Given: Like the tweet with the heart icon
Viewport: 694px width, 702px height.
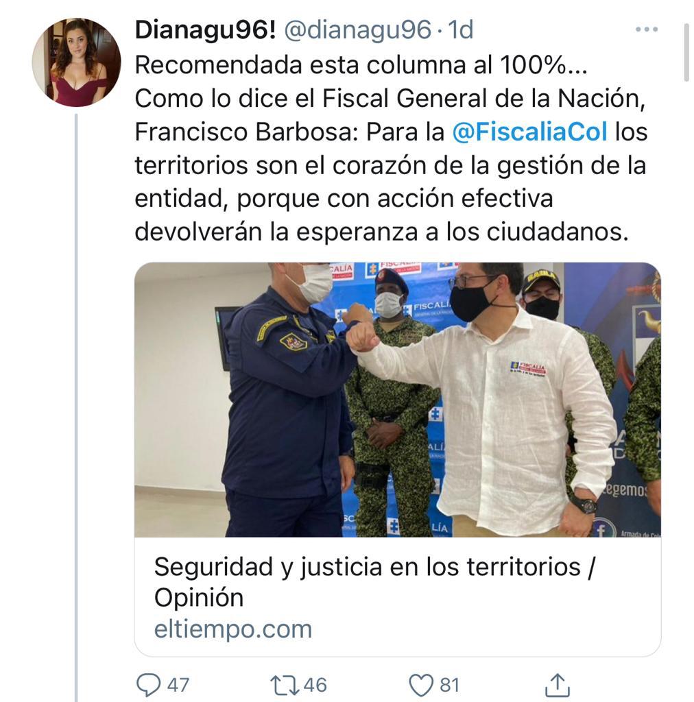Looking at the screenshot, I should (421, 685).
